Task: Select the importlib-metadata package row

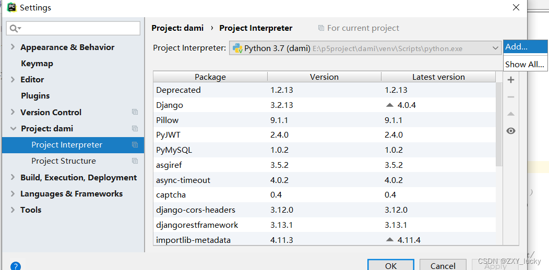Action: coord(324,240)
